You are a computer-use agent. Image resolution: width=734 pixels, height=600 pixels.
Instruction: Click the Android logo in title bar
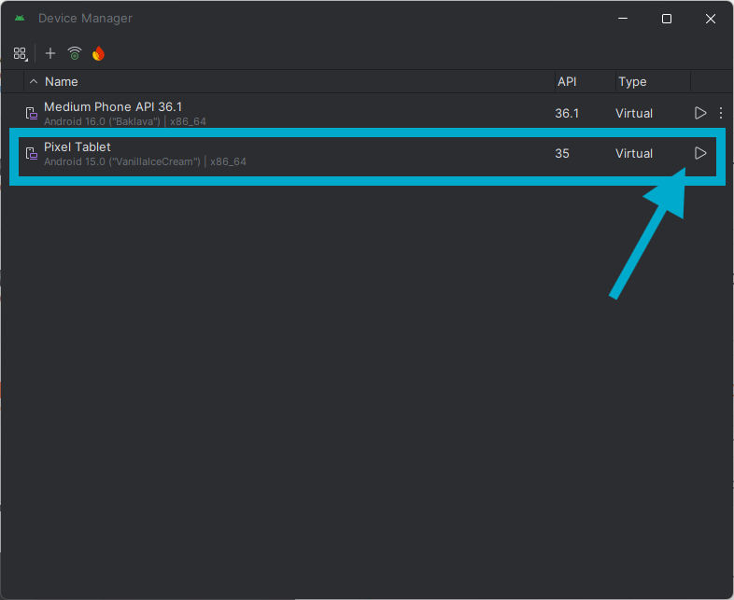coord(20,19)
